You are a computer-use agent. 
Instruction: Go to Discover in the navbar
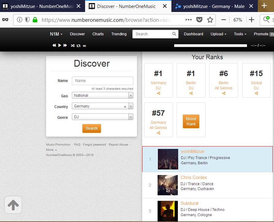pos(77,34)
